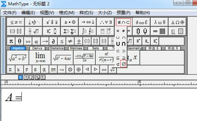The height and width of the screenshot is (121, 197).
Task: Open the uppercase Greek letters palette
Action: (177, 22)
